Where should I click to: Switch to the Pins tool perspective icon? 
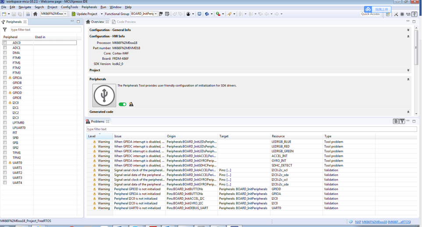396,14
